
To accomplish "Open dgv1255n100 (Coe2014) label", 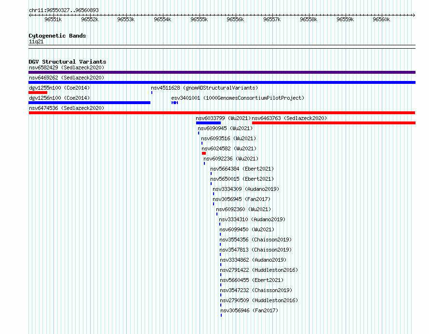I will pyautogui.click(x=59, y=88).
